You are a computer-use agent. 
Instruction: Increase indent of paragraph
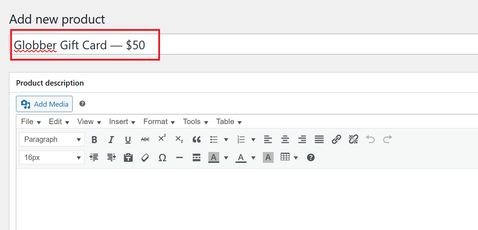point(111,157)
